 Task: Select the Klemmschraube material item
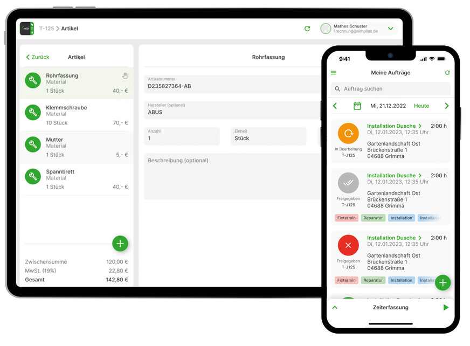pos(77,115)
